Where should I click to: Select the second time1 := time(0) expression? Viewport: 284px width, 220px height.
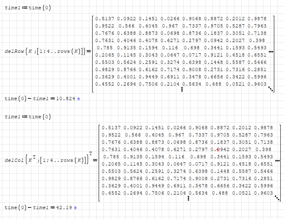click(28, 117)
